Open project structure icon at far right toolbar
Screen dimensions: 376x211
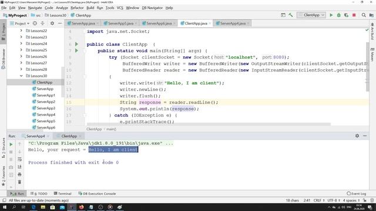(x=371, y=15)
